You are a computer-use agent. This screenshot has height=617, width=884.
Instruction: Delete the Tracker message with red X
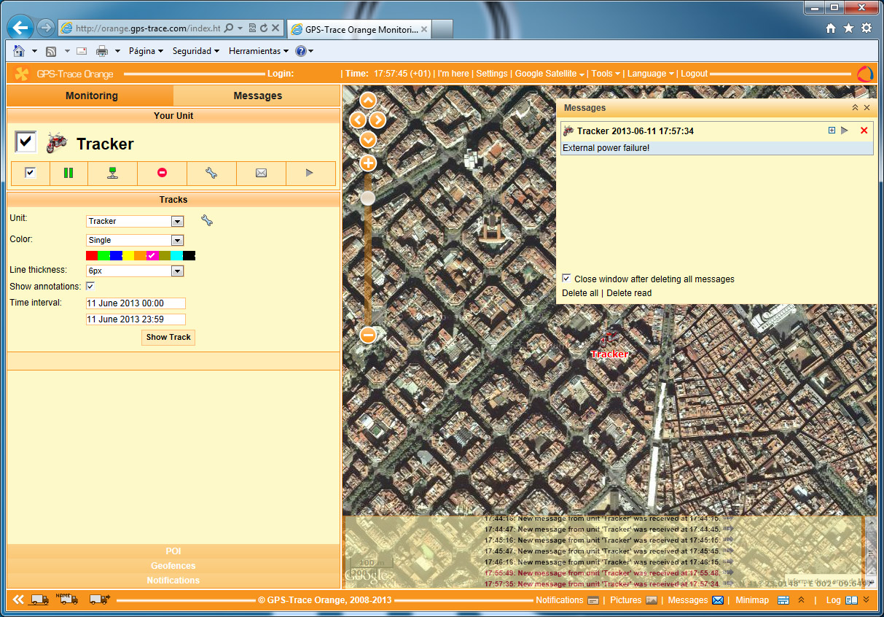coord(864,131)
